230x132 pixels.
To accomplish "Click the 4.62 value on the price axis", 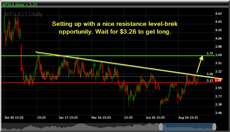I will coord(218,14).
